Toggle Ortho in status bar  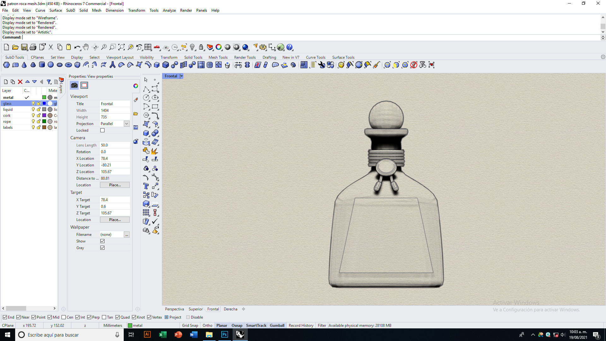(207, 326)
